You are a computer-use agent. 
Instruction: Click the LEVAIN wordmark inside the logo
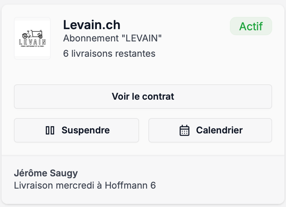pyautogui.click(x=32, y=41)
